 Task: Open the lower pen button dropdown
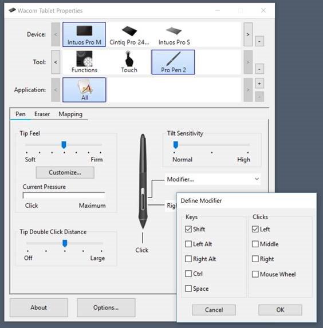click(x=171, y=206)
